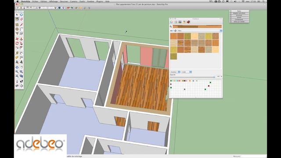Activate the Push/Pull tool

[x=22, y=39]
